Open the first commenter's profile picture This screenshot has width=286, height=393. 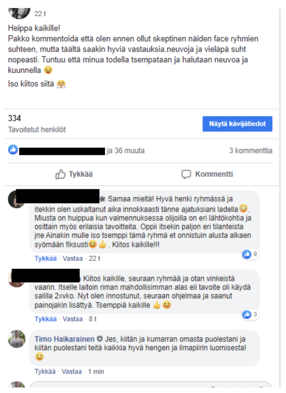(x=16, y=200)
